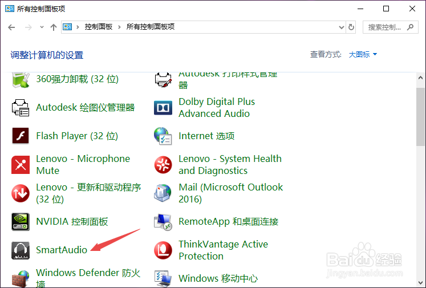The width and height of the screenshot is (426, 288).
Task: Click the vertical scrollbar thumb
Action: pos(420,117)
